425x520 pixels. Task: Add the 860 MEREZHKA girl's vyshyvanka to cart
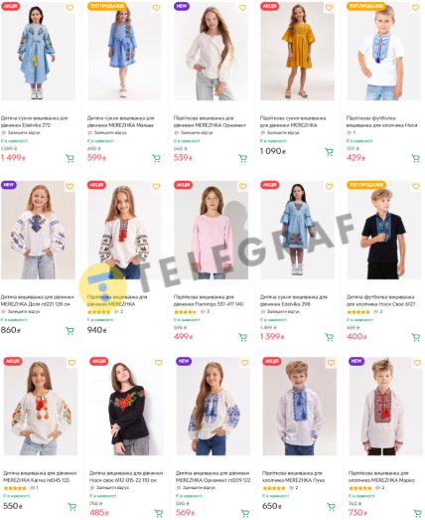tap(70, 331)
